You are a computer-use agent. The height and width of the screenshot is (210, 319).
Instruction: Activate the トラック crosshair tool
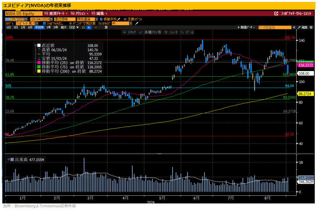coord(129,32)
